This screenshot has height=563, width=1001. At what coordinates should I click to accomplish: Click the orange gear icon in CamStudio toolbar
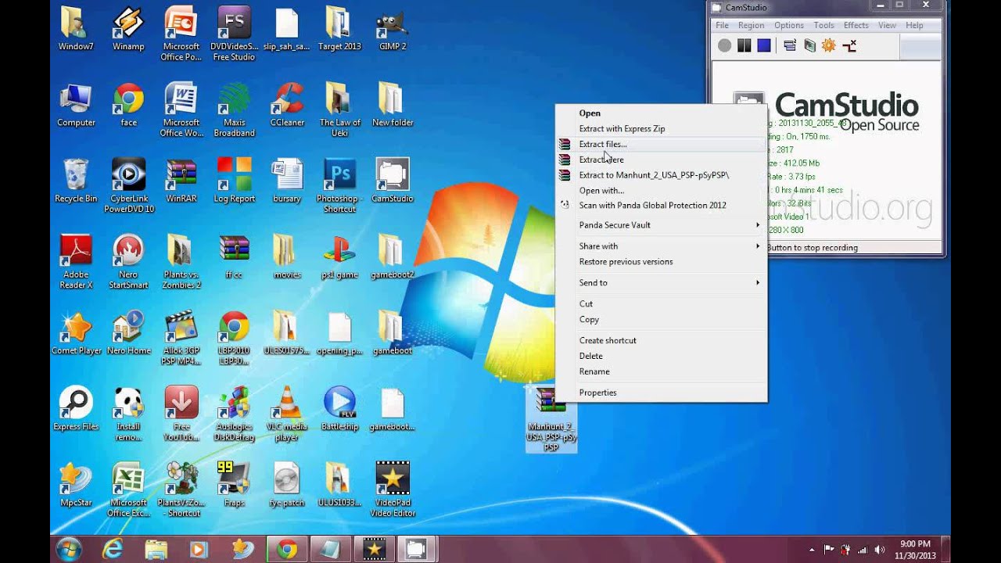pyautogui.click(x=829, y=46)
